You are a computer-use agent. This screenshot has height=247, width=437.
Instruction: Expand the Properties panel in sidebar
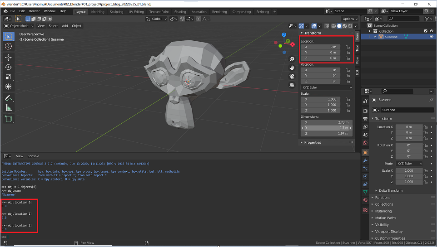click(x=310, y=142)
